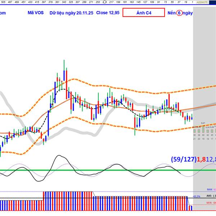The image size is (216, 216).
Task: Click the 'Mã VOS' ticker label
Action: click(36, 13)
